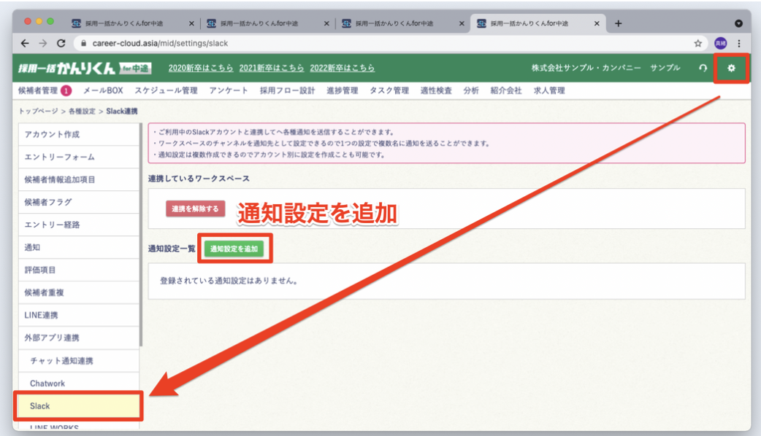Go back with browser back arrow
This screenshot has width=761, height=436.
coord(25,43)
